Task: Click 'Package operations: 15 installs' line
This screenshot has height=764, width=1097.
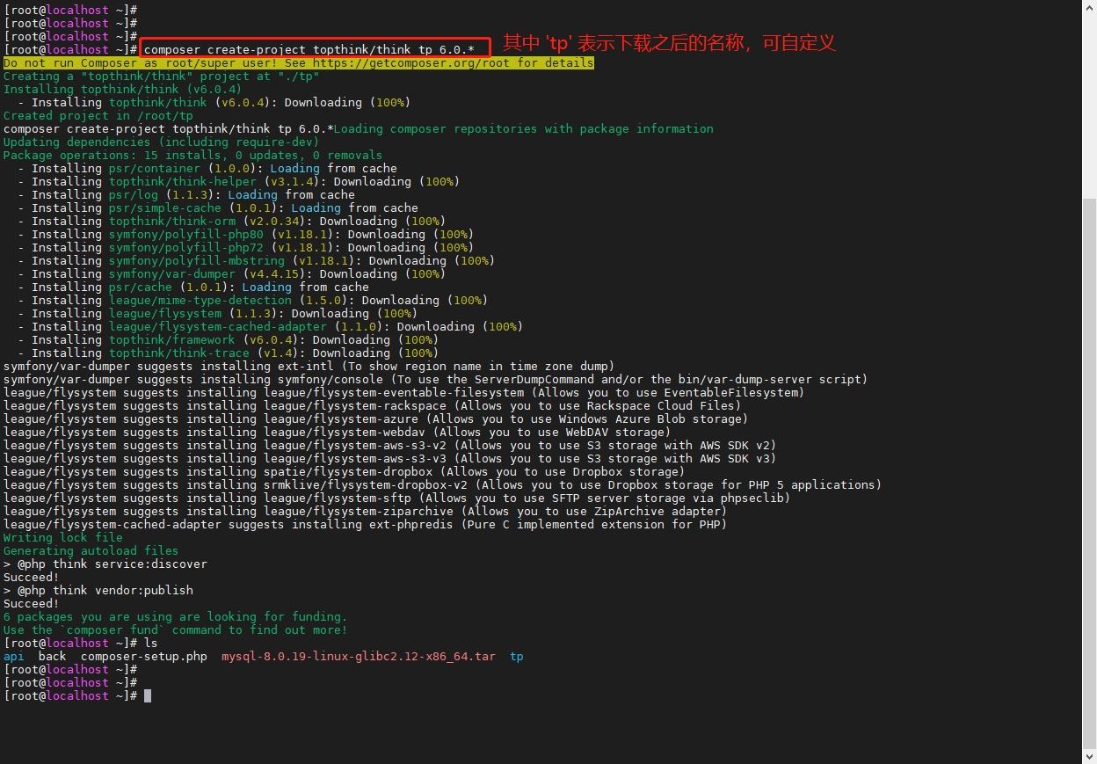Action: pos(193,156)
